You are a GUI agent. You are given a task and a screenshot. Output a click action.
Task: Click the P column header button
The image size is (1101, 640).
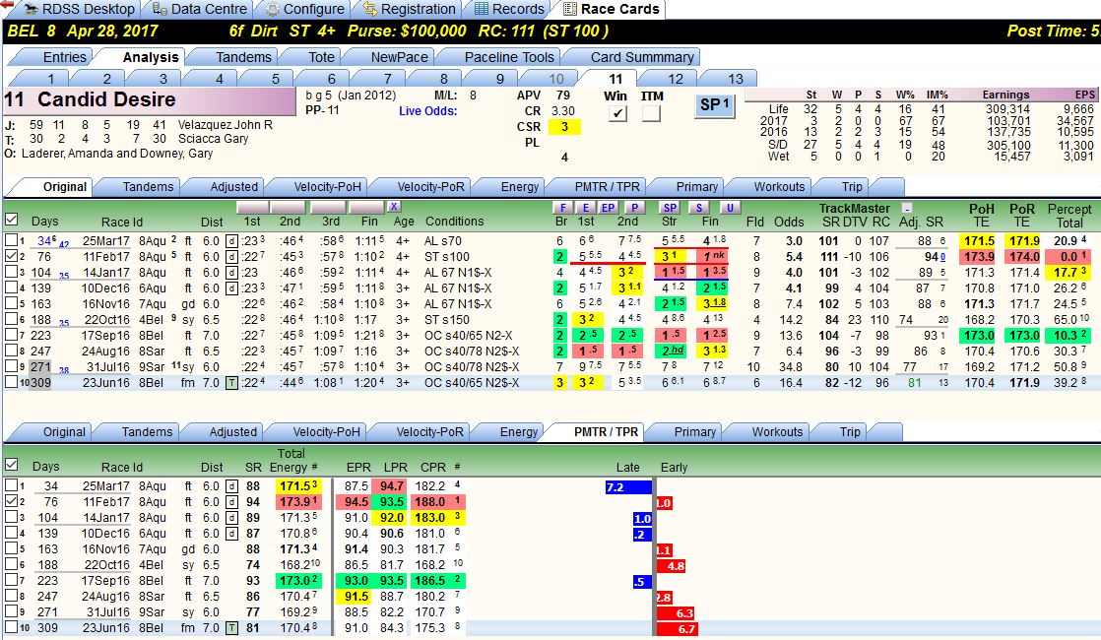(635, 208)
